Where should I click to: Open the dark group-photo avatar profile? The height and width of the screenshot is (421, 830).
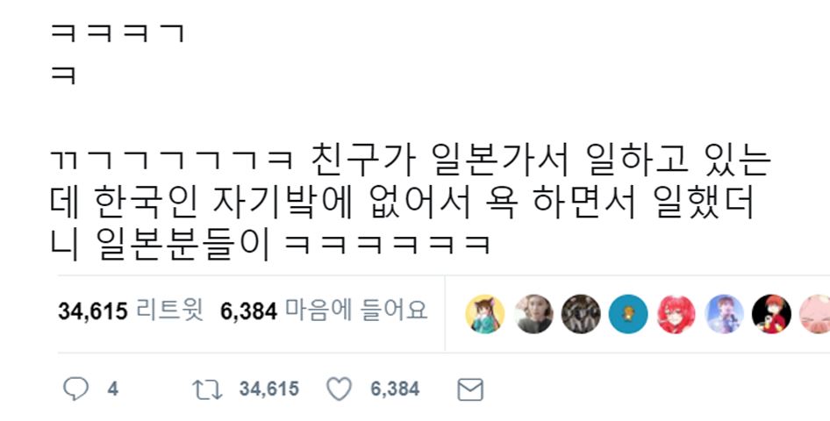(x=581, y=314)
